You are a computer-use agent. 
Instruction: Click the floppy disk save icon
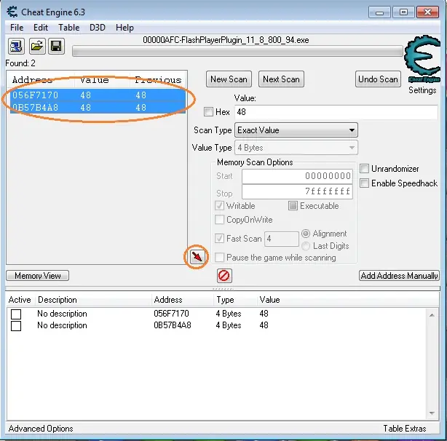click(x=56, y=46)
